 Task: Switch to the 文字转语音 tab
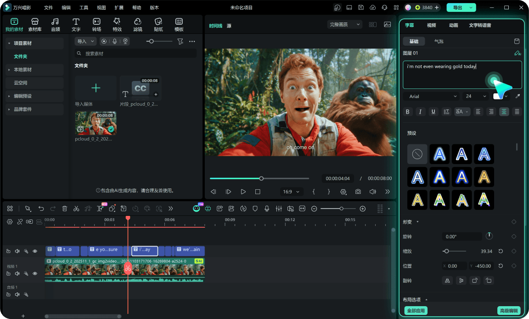pyautogui.click(x=480, y=25)
